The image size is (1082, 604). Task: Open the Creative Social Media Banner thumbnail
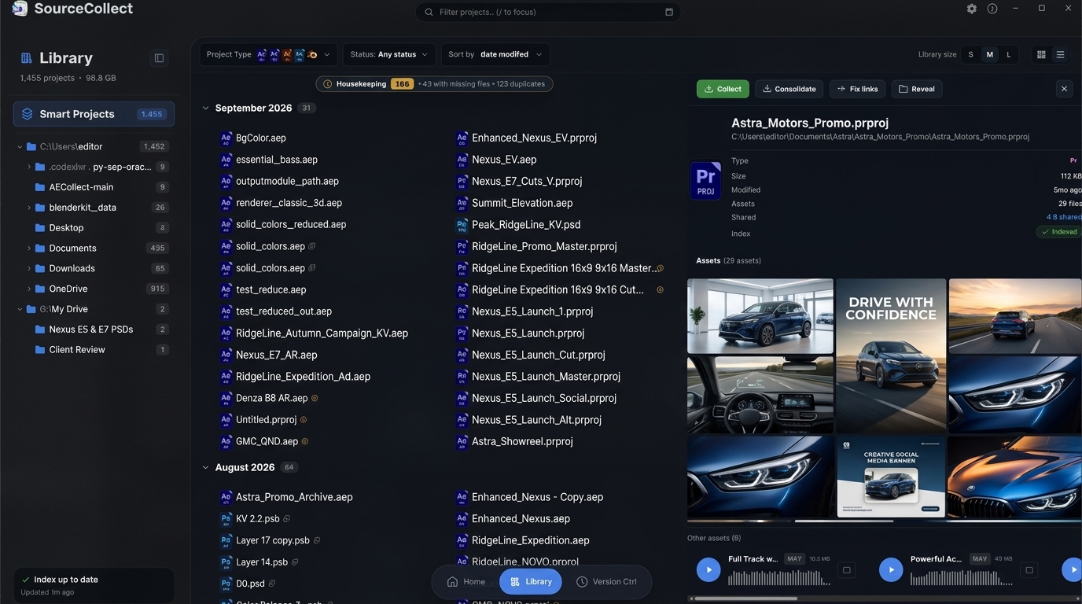pyautogui.click(x=891, y=477)
